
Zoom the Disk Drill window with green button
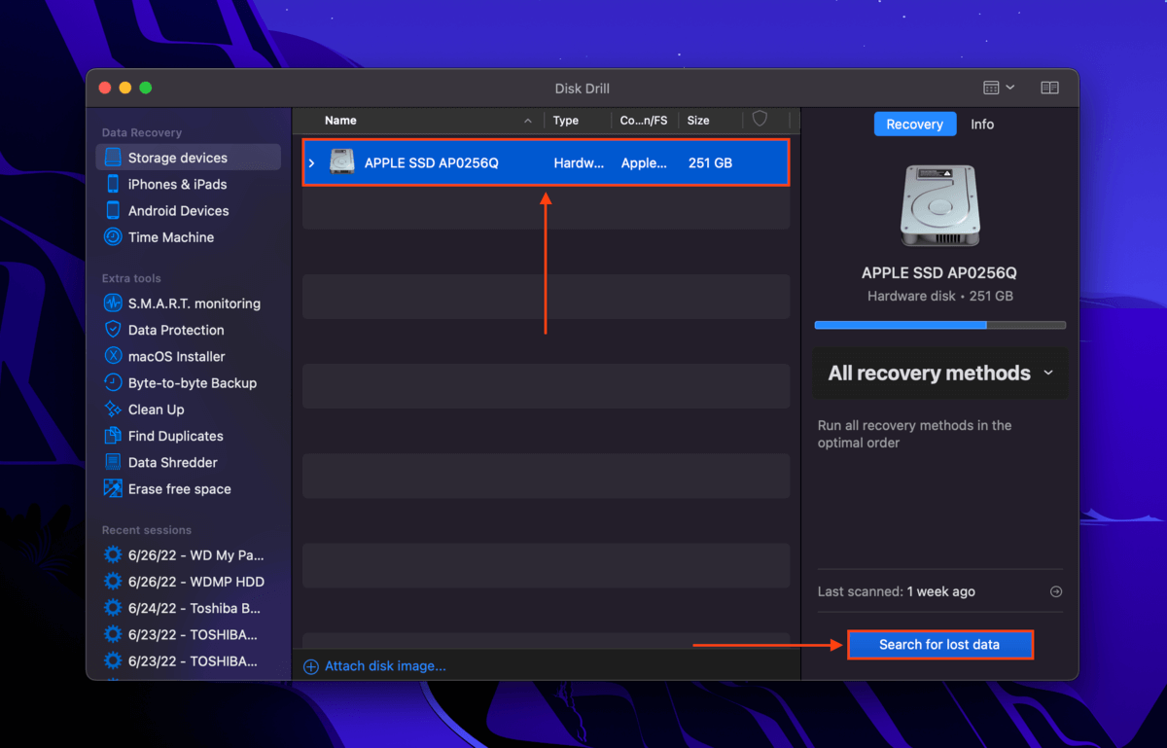pyautogui.click(x=146, y=88)
